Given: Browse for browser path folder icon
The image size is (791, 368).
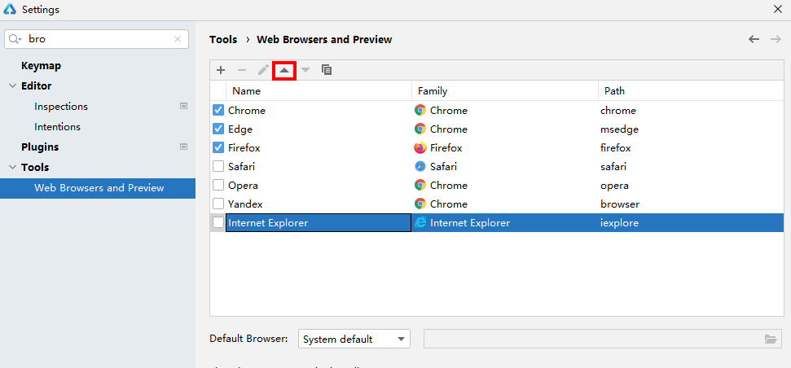Looking at the screenshot, I should 771,339.
